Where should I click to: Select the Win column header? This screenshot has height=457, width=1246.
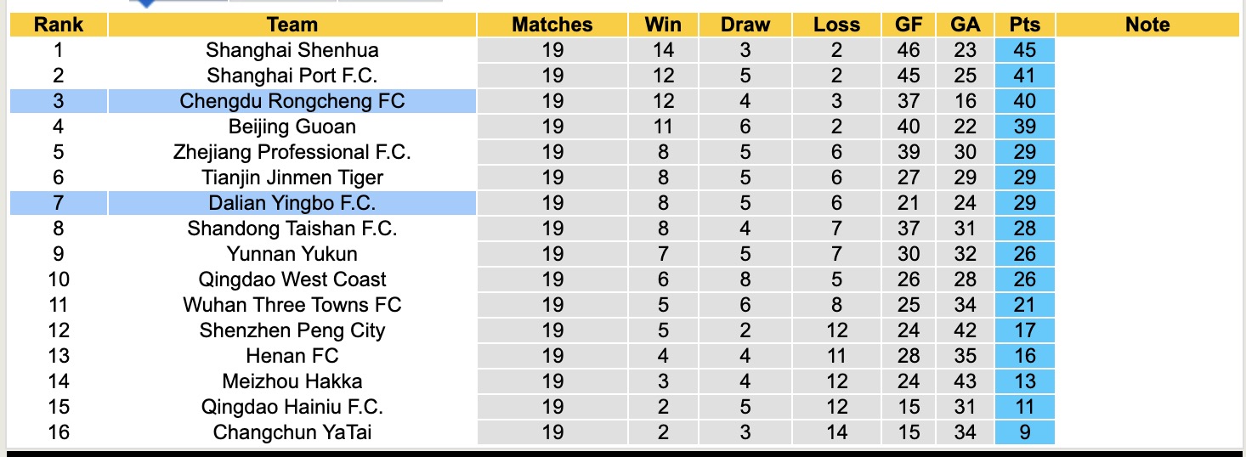tap(663, 25)
